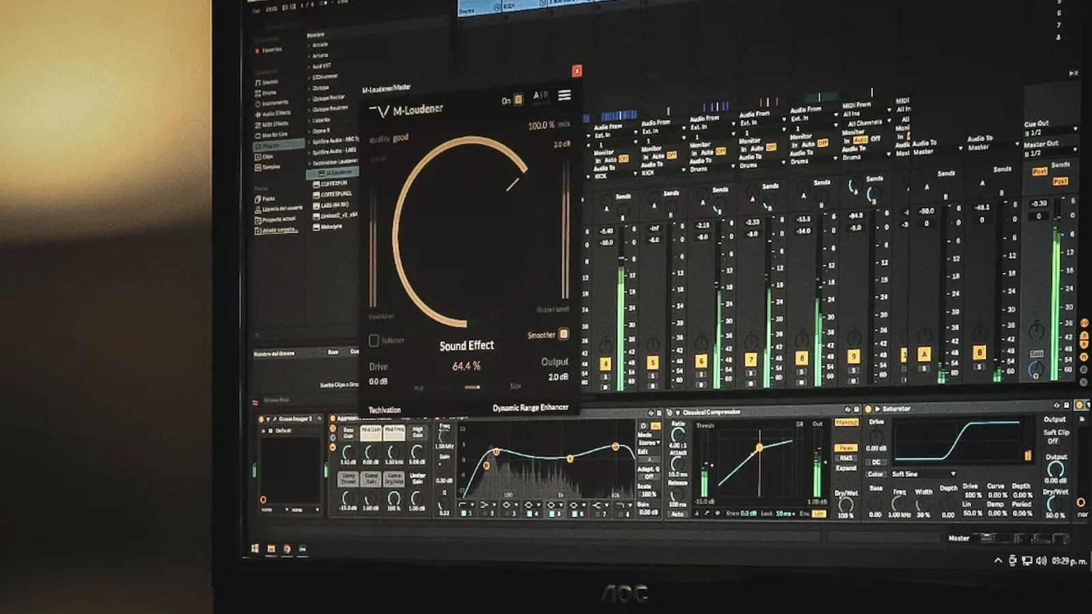
Task: Open Saturator curve type Soft Sine dropdown
Action: pyautogui.click(x=923, y=474)
